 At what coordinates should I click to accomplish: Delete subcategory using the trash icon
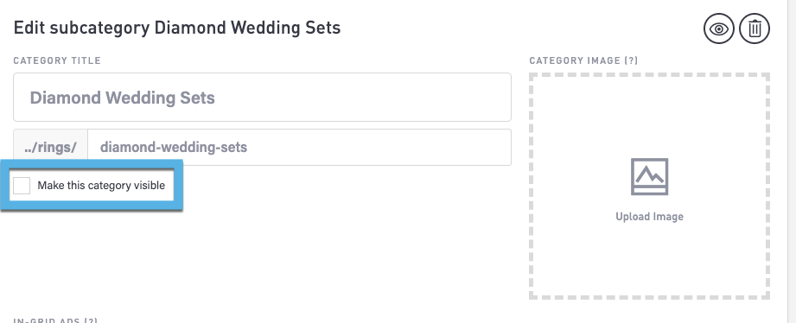click(755, 28)
